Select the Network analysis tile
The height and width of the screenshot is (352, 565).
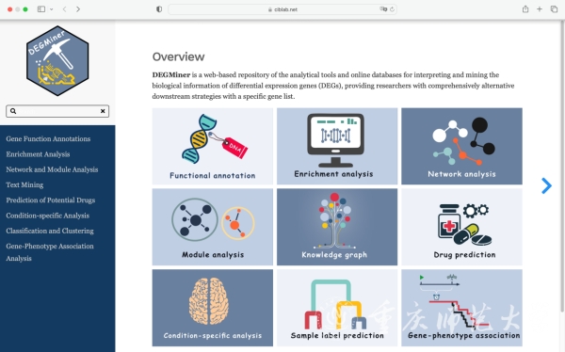(x=461, y=146)
